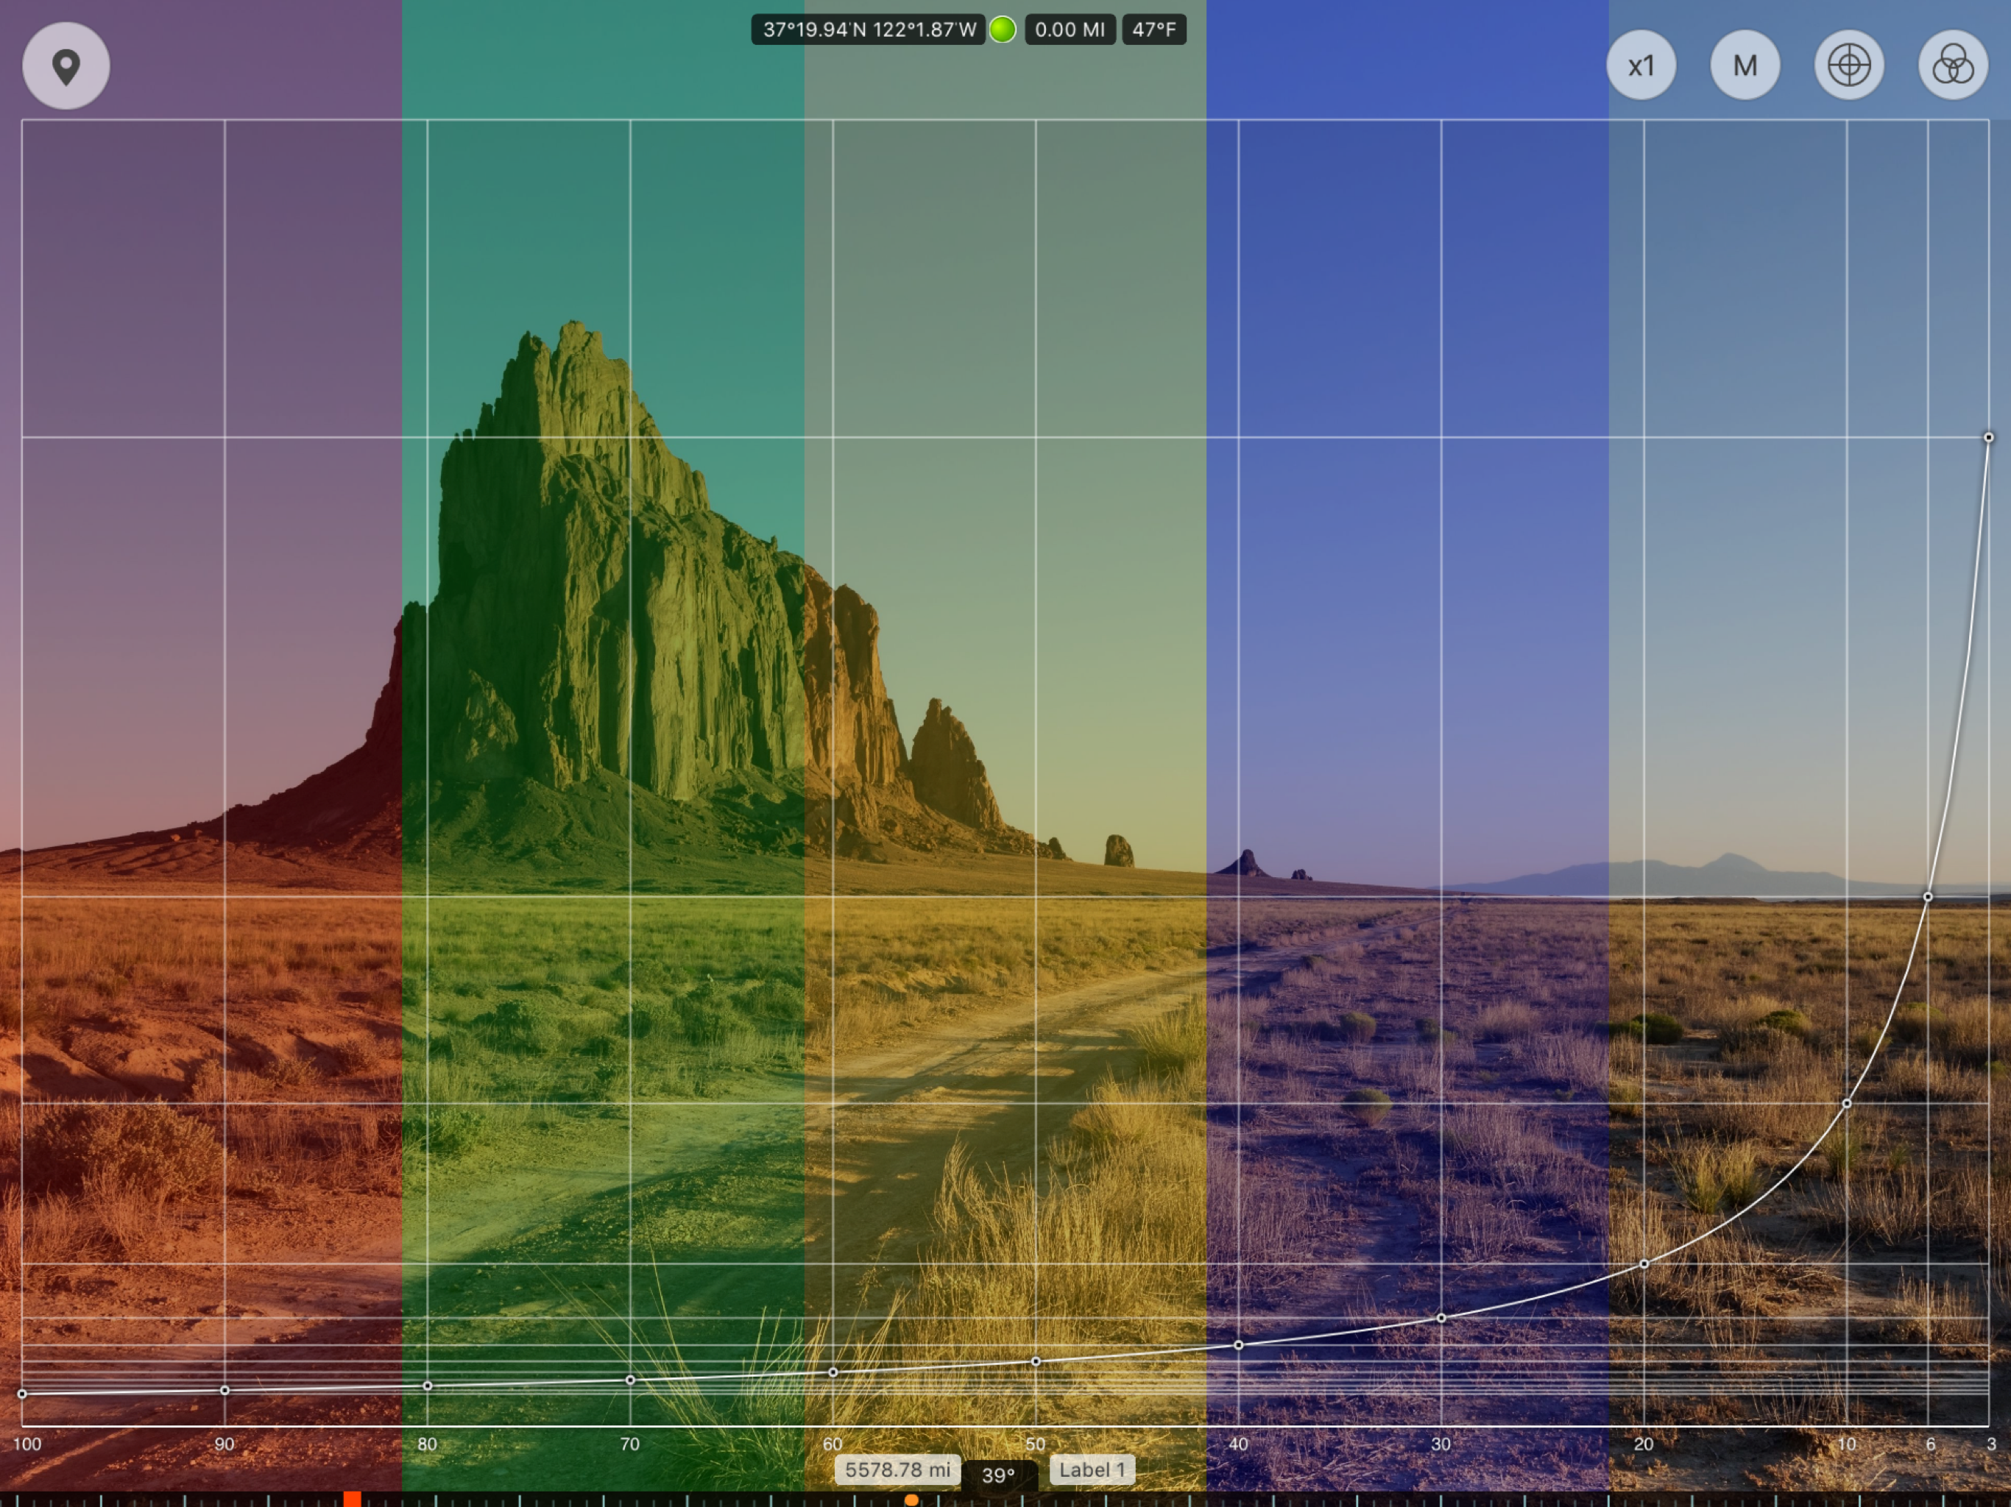Select the curve control point above 40
This screenshot has width=2011, height=1507.
(1238, 1345)
